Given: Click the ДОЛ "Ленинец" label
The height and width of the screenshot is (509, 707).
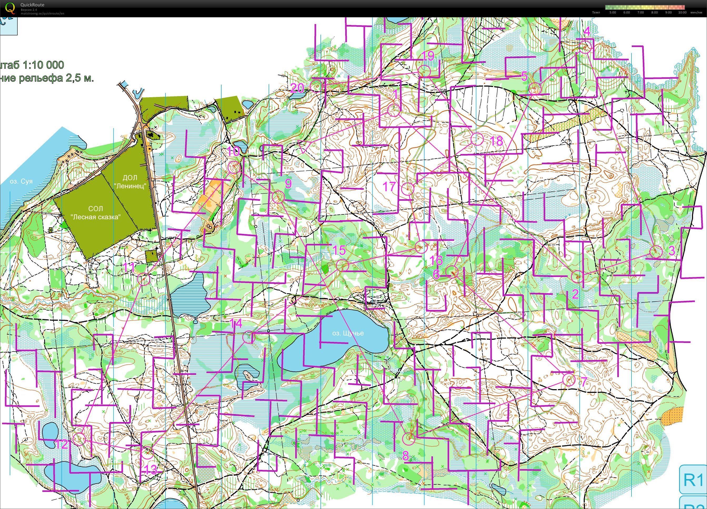Looking at the screenshot, I should click(130, 182).
